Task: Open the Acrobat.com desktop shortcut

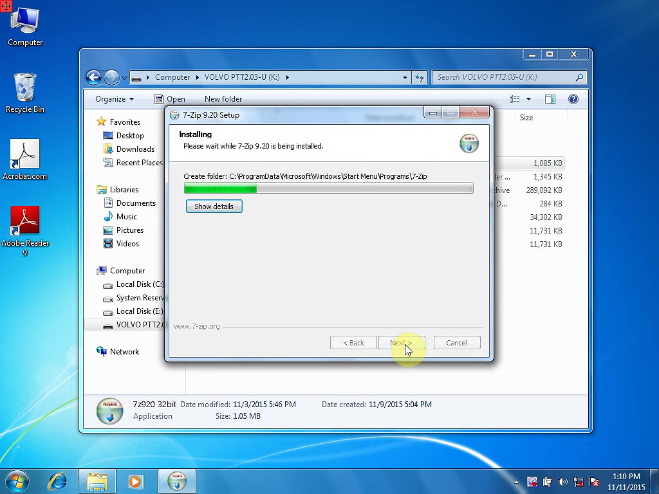Action: (25, 160)
